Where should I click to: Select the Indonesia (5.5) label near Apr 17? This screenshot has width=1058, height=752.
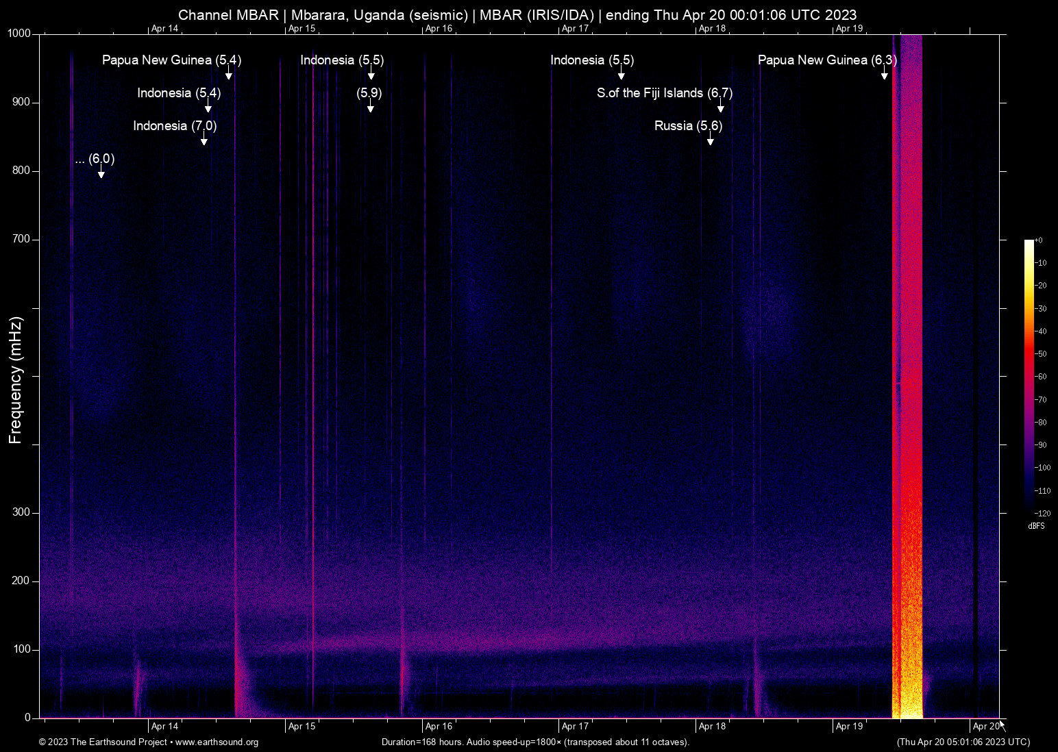591,60
